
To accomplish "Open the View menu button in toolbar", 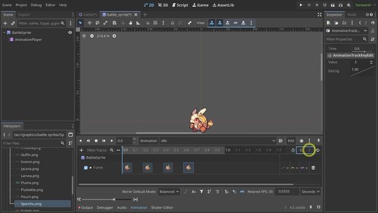I will [x=200, y=23].
